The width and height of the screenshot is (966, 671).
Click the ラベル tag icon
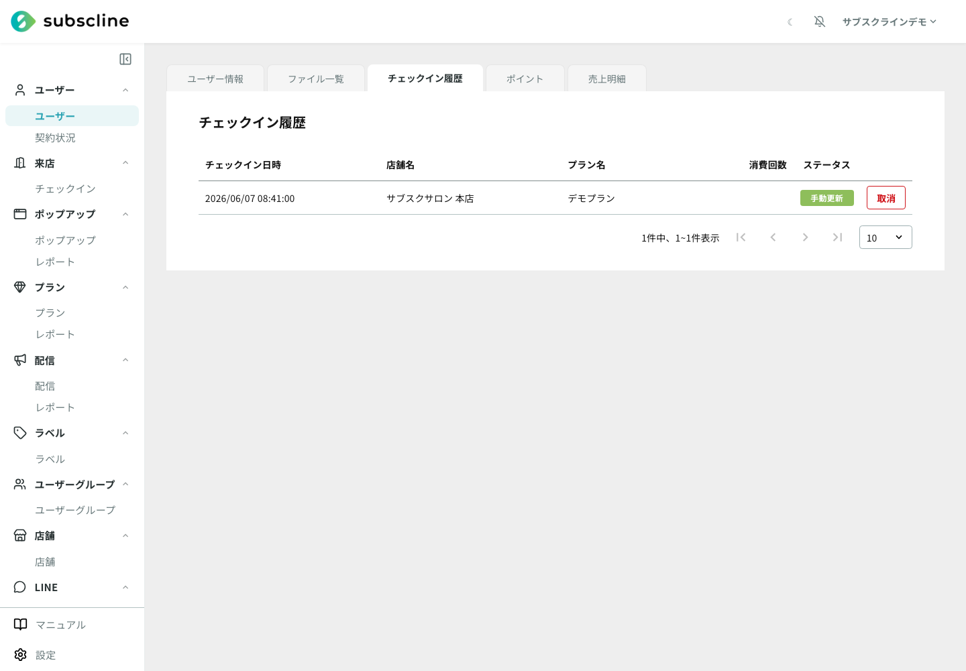(x=20, y=433)
